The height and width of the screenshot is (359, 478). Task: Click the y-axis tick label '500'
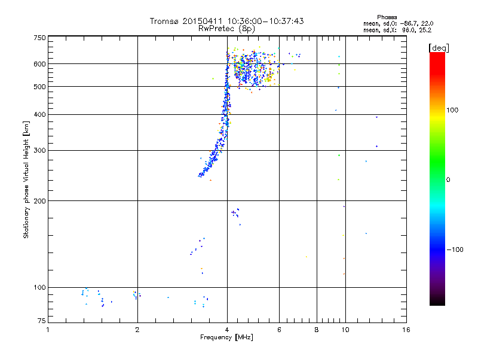click(39, 87)
